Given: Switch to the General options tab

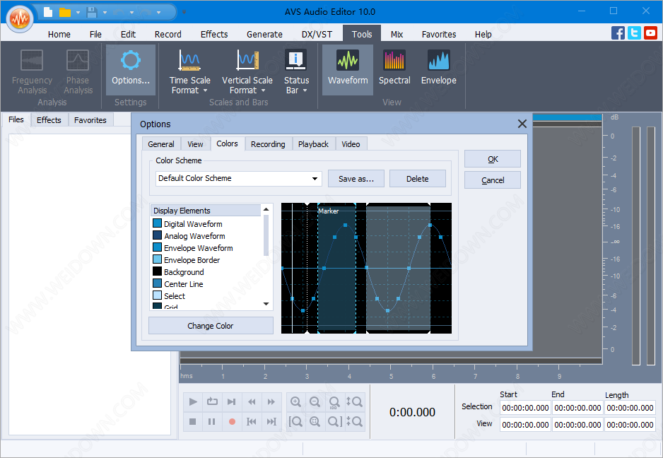Looking at the screenshot, I should [161, 144].
